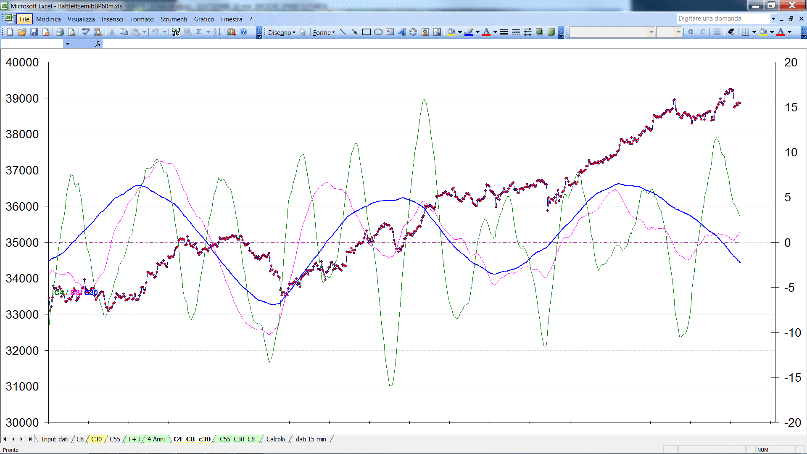Image resolution: width=807 pixels, height=454 pixels.
Task: Select the Line drawing tool
Action: [343, 32]
